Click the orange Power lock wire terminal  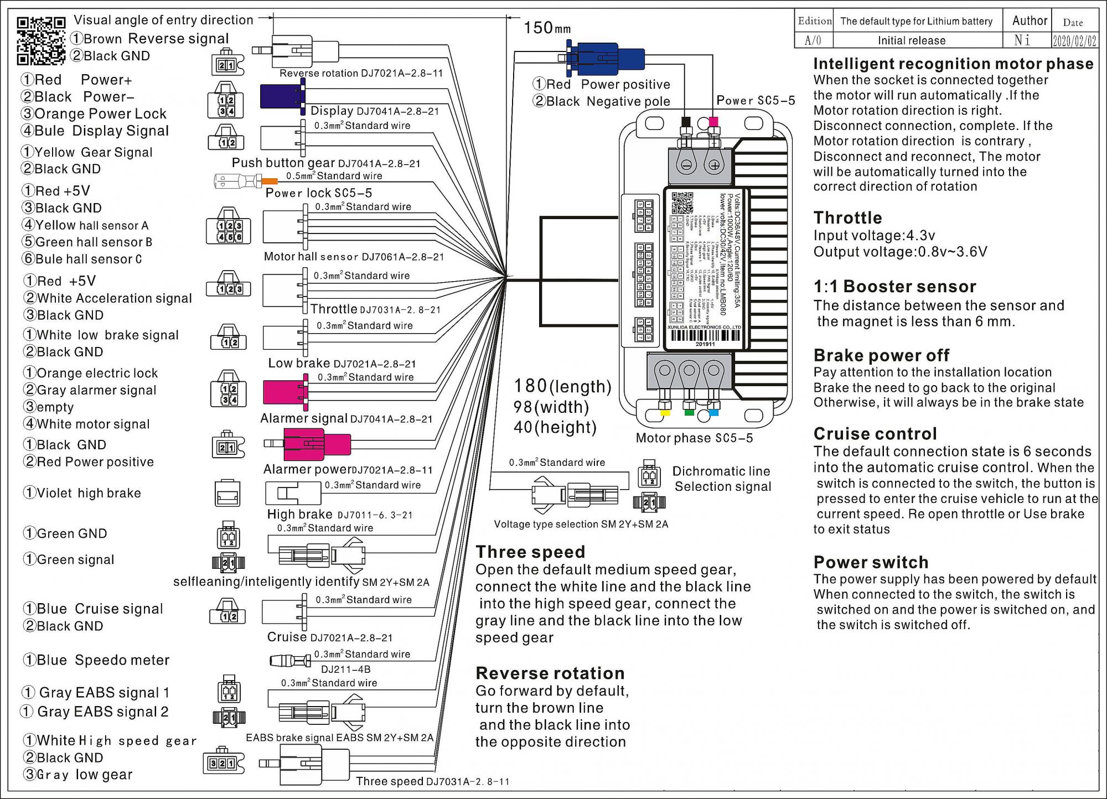pyautogui.click(x=269, y=181)
